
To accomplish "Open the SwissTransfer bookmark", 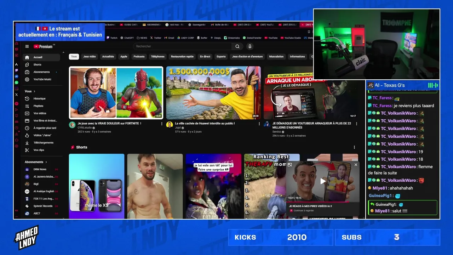I will (x=252, y=38).
